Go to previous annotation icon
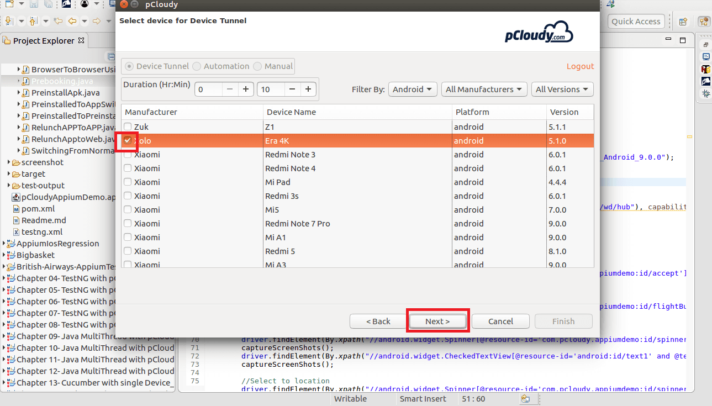The width and height of the screenshot is (712, 406). click(33, 21)
